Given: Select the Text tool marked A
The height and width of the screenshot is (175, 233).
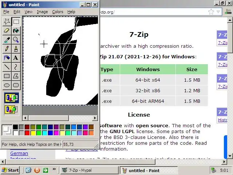Looking at the screenshot, I should tap(16, 58).
